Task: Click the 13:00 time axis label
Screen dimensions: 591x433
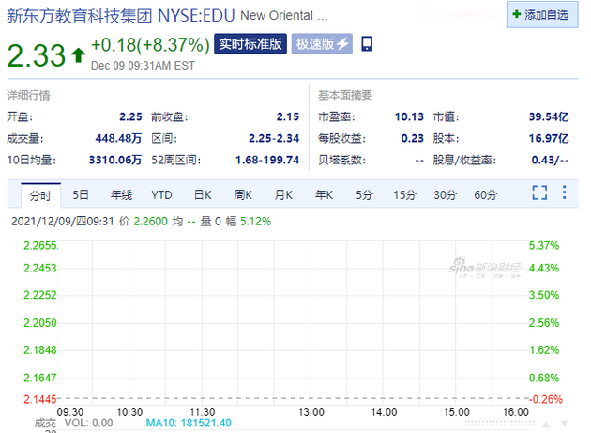Action: (311, 411)
